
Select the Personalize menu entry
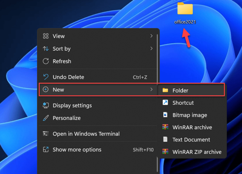(66, 118)
